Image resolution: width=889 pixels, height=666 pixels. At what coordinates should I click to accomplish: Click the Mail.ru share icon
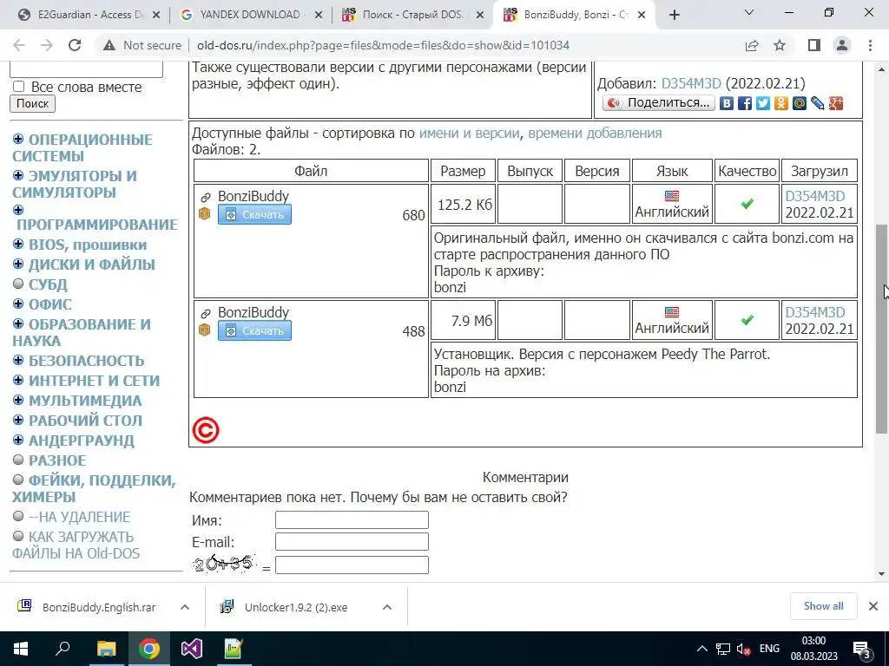pos(799,103)
